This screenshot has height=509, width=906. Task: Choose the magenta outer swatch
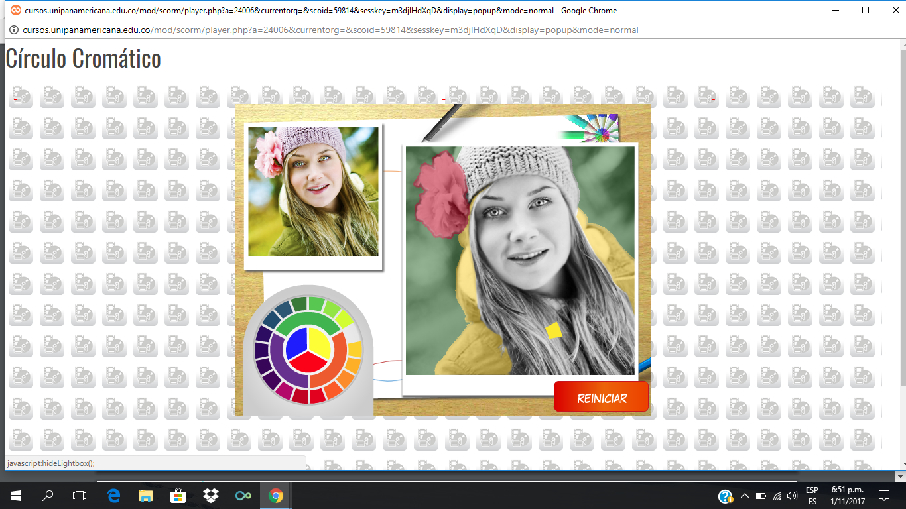(285, 390)
